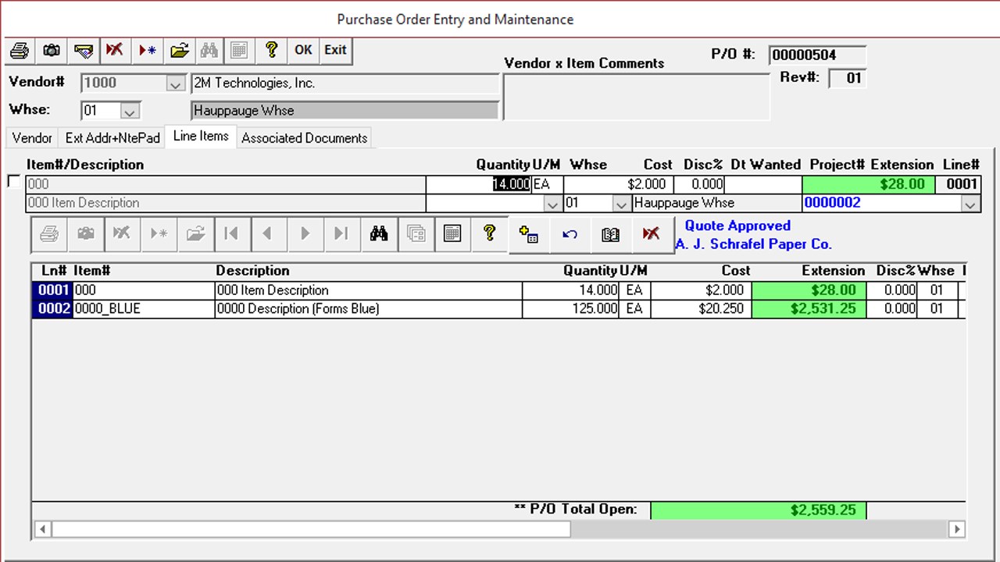This screenshot has height=562, width=1000.
Task: Click the greyed new record icon in line toolbar
Action: [x=159, y=233]
